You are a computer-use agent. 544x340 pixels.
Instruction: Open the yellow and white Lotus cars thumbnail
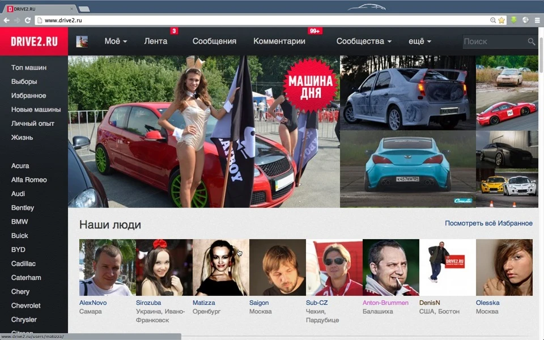point(507,188)
